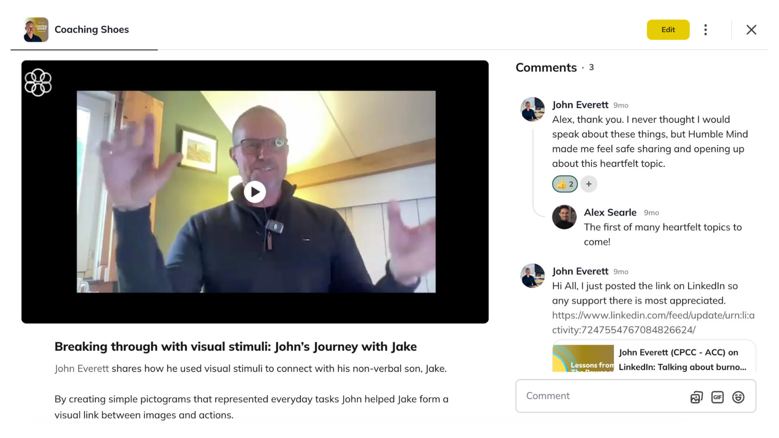
Task: Play the Coaching Shoes video
Action: 255,192
